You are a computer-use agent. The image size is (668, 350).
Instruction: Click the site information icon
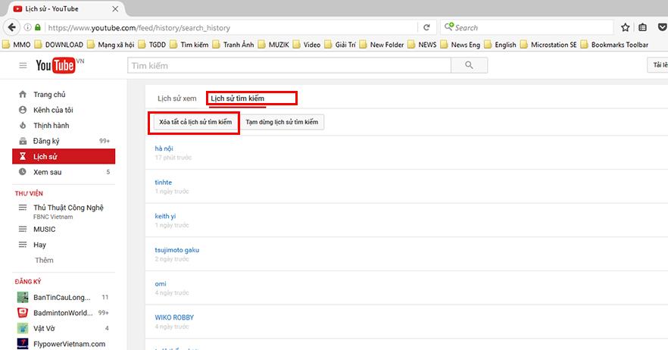point(28,27)
